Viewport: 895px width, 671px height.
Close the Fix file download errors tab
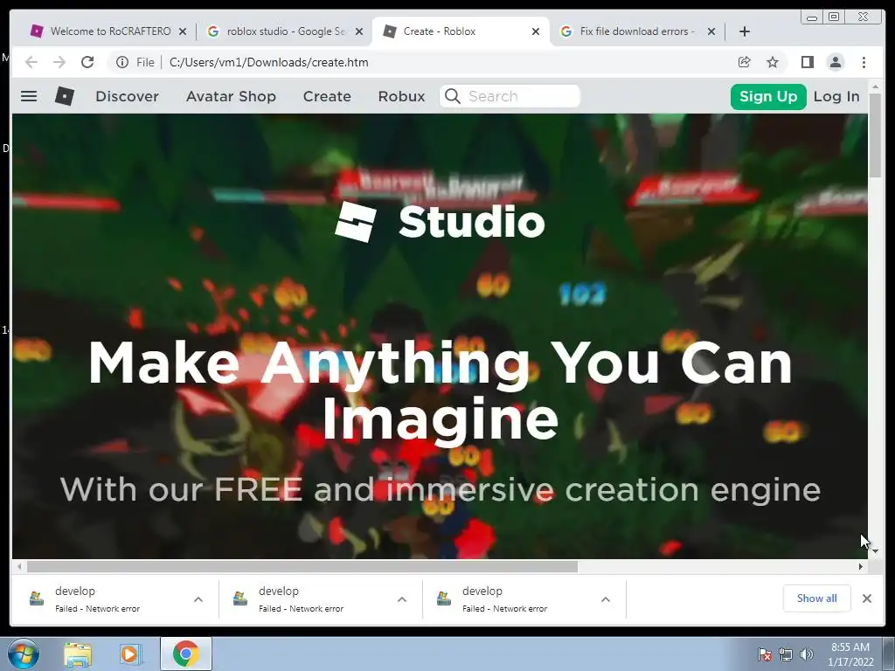point(711,31)
